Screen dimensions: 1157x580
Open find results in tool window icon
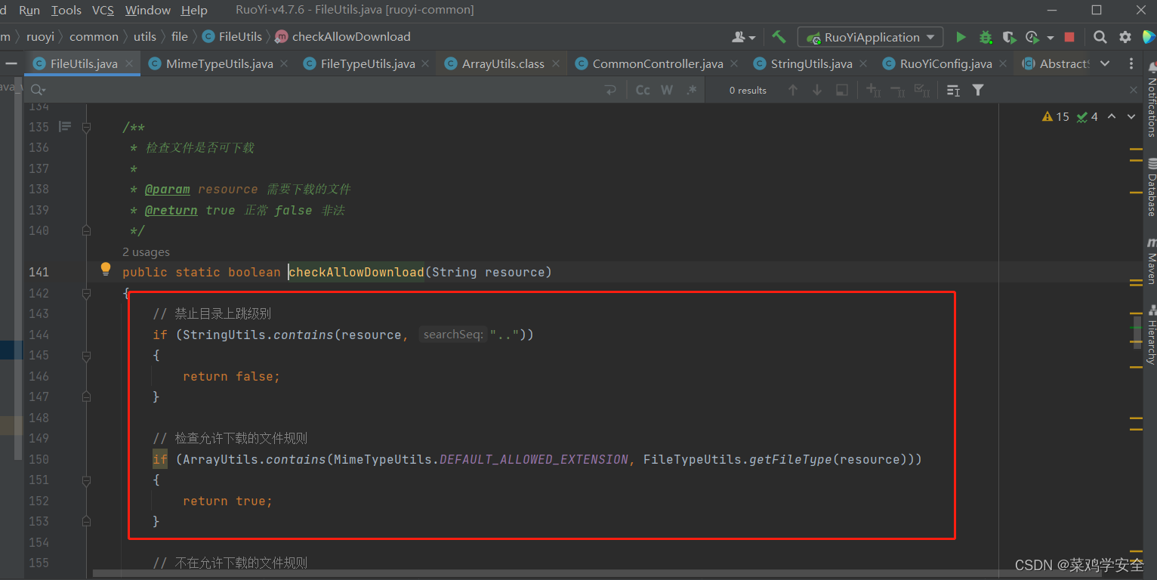[x=953, y=90]
